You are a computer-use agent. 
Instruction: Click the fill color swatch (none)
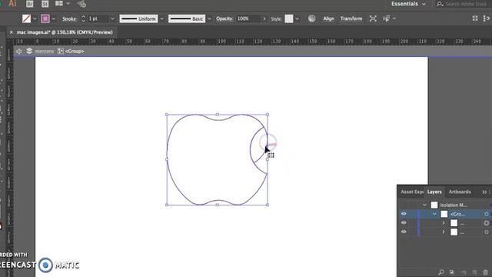(x=26, y=18)
